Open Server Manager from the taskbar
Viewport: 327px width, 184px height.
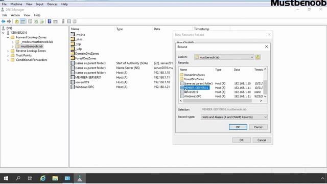tap(67, 178)
